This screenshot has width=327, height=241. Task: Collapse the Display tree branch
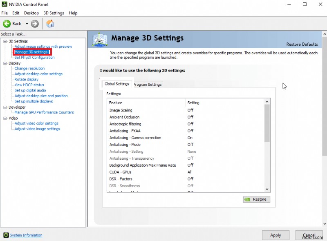[x=4, y=63]
